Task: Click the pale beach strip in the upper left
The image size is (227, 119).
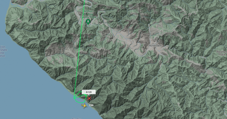Action: [x=8, y=8]
